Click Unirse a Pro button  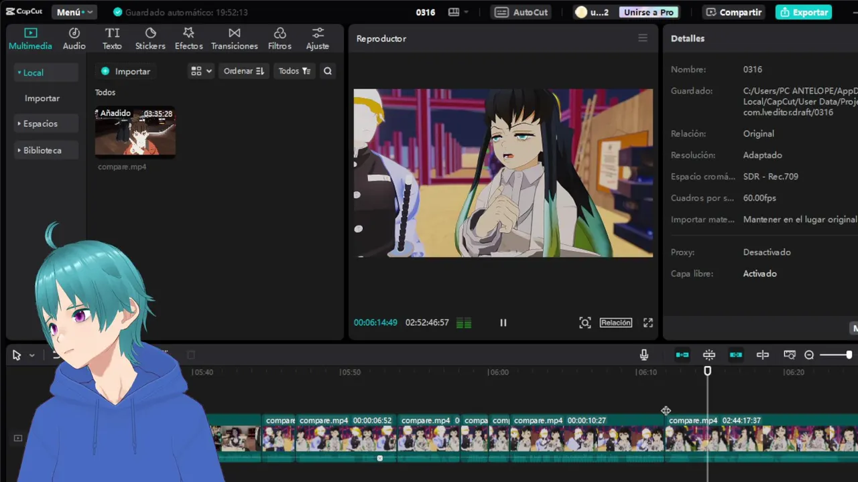(648, 12)
